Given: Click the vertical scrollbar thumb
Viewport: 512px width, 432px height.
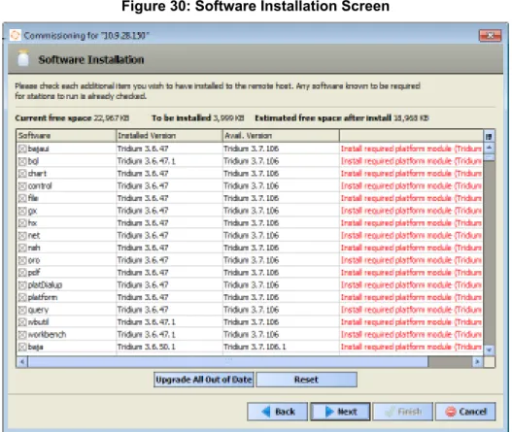Looking at the screenshot, I should point(489,157).
